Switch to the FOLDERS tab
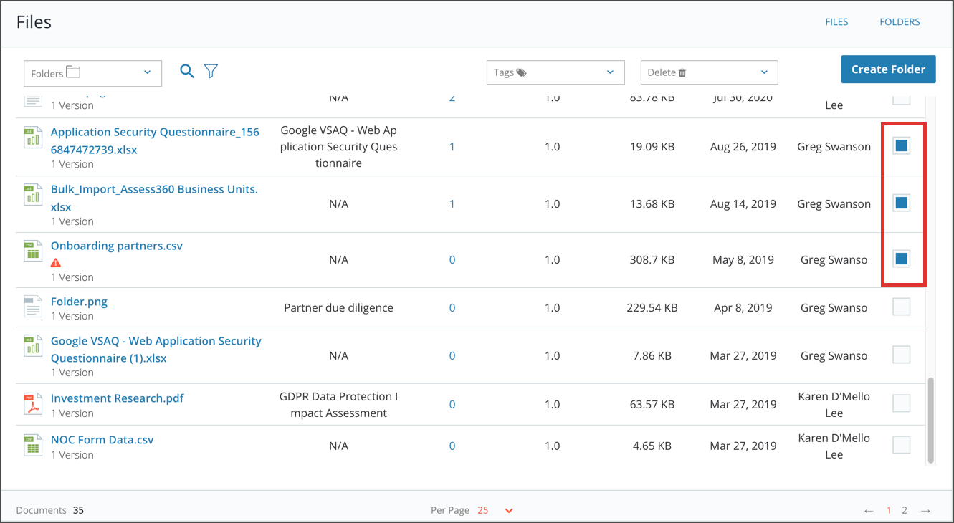954x523 pixels. click(900, 22)
